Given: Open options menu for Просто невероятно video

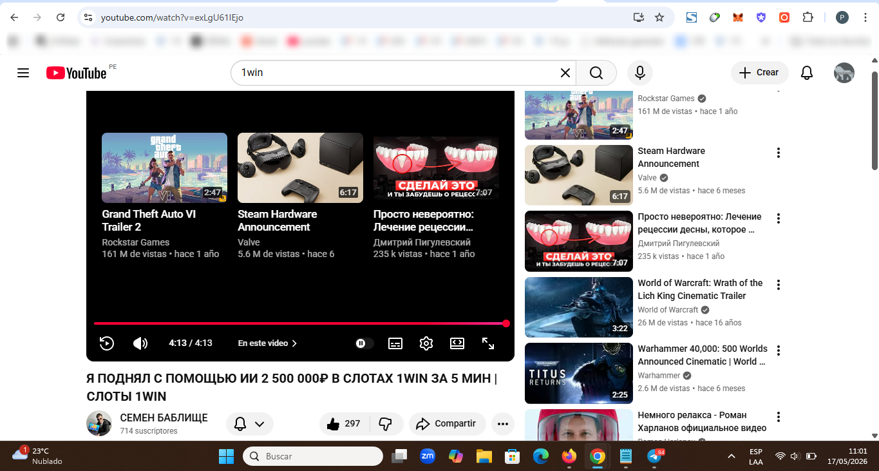Looking at the screenshot, I should tap(779, 218).
